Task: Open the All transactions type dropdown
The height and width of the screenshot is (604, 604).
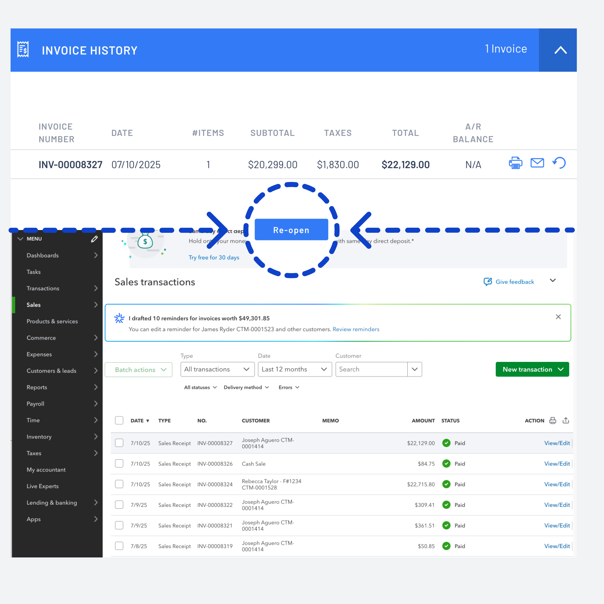Action: click(217, 369)
